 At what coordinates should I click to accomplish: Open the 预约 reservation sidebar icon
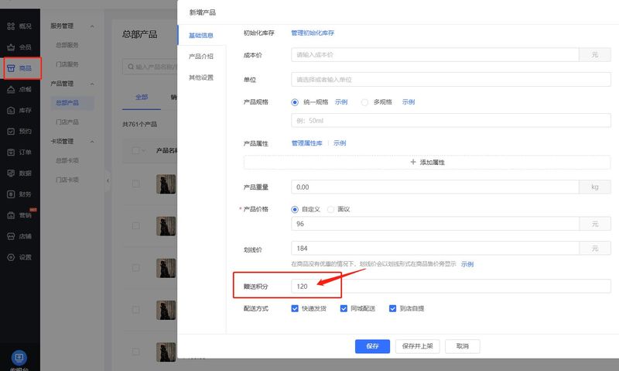coord(11,131)
